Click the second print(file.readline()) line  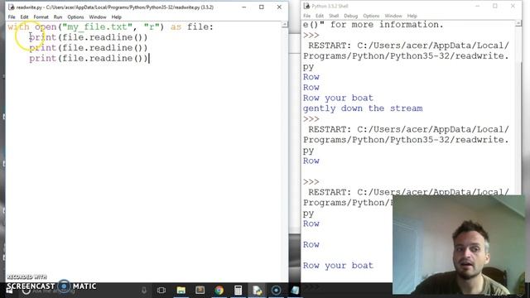pyautogui.click(x=89, y=48)
